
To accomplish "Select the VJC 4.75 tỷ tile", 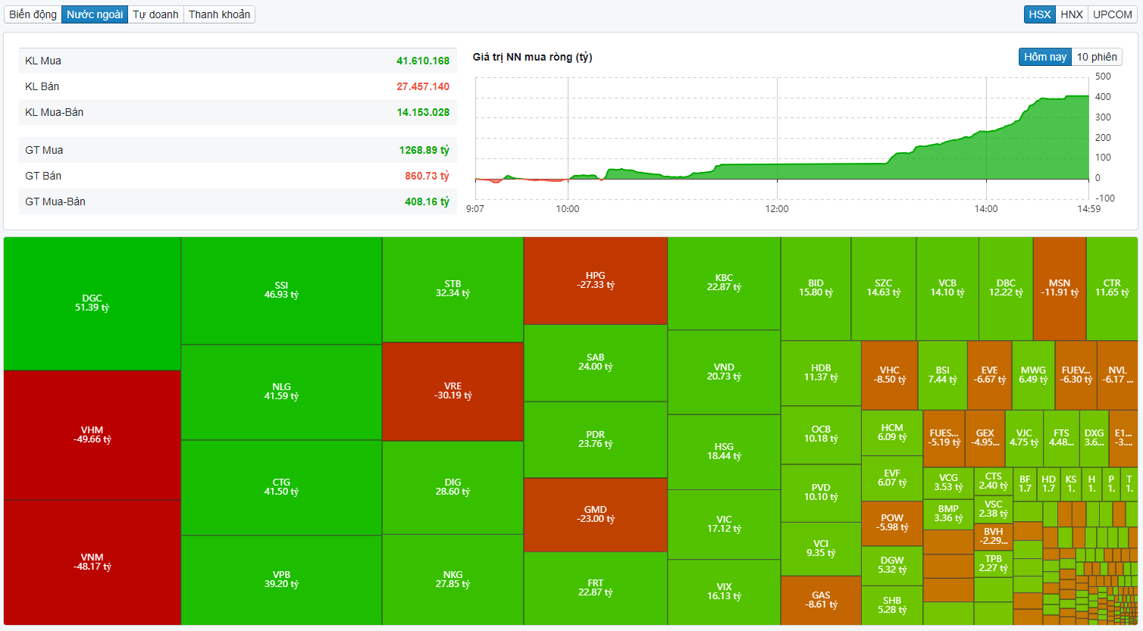I will click(1024, 438).
